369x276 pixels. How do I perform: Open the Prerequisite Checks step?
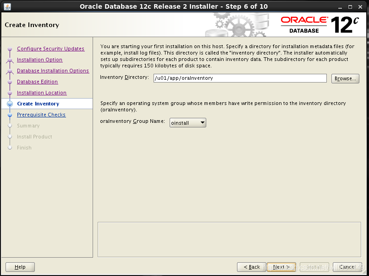(41, 115)
